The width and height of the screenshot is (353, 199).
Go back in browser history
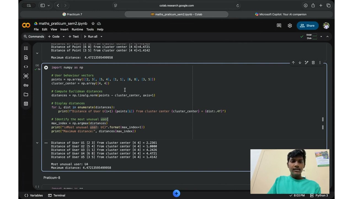pyautogui.click(x=58, y=6)
